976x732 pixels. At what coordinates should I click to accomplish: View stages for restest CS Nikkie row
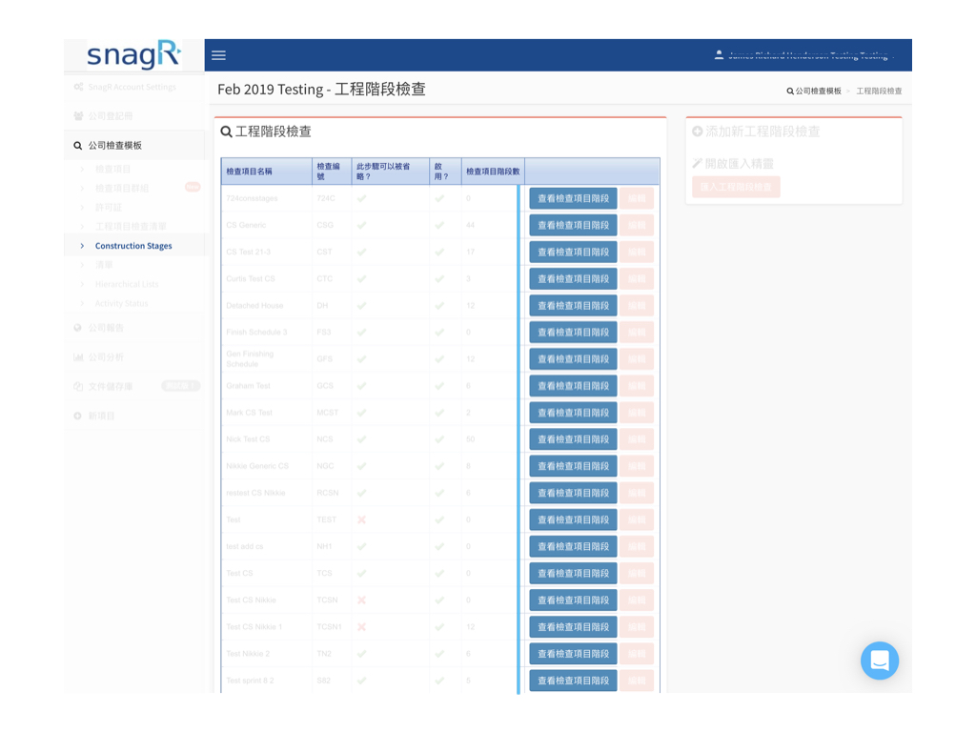click(573, 493)
